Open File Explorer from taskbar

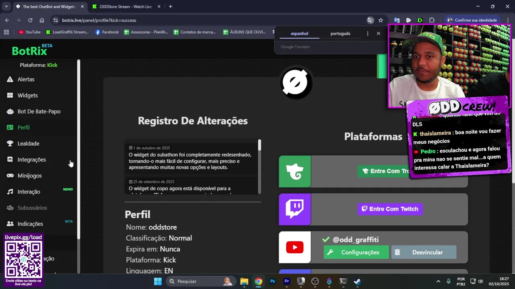(x=244, y=281)
